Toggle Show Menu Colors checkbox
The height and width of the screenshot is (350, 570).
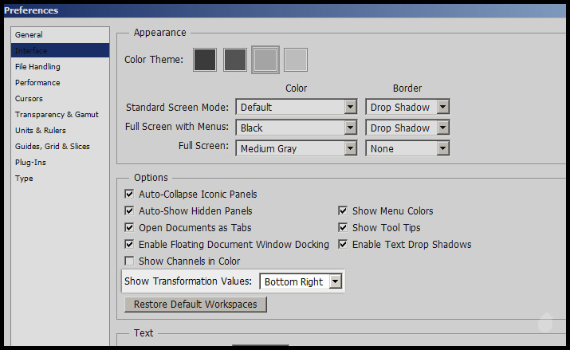pos(344,211)
